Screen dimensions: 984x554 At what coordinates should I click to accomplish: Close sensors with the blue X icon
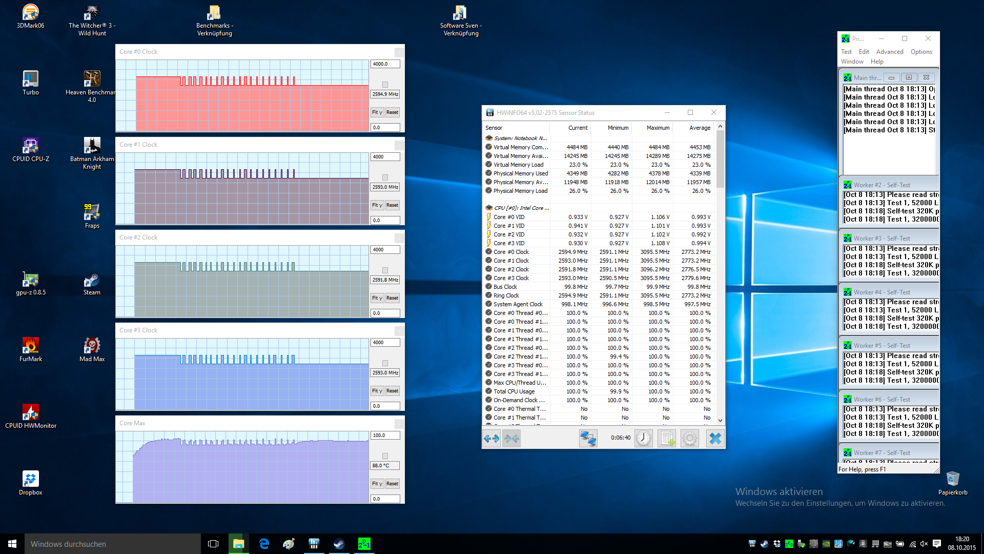tap(715, 438)
